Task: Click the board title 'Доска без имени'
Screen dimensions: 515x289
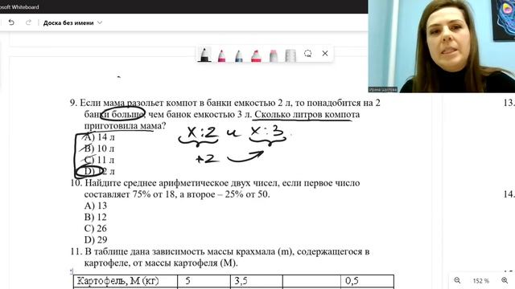Action: pos(68,23)
